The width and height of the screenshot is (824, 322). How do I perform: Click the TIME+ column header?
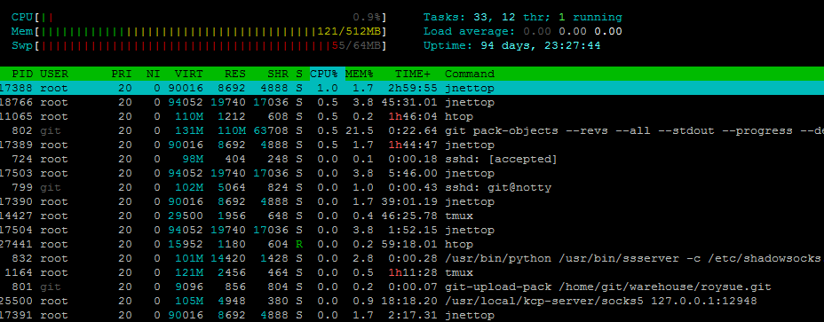[413, 74]
